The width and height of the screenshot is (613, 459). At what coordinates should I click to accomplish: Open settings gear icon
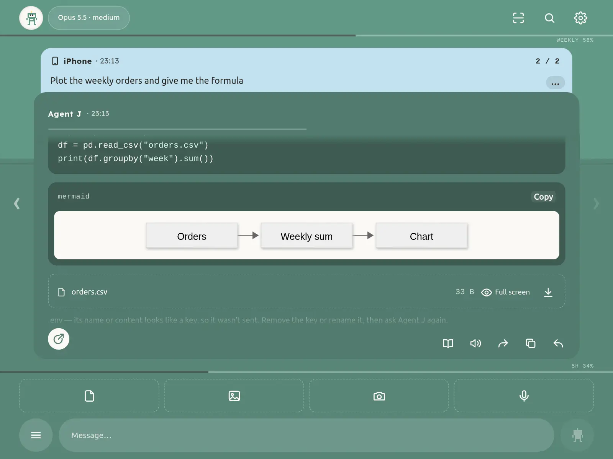[580, 18]
